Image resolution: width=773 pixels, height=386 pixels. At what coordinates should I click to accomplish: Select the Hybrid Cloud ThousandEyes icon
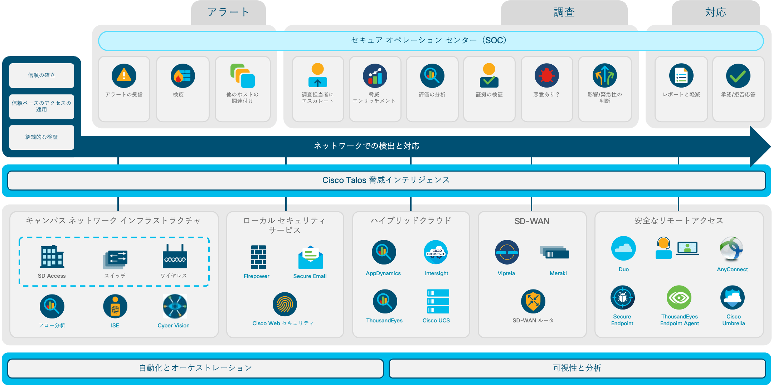[385, 301]
